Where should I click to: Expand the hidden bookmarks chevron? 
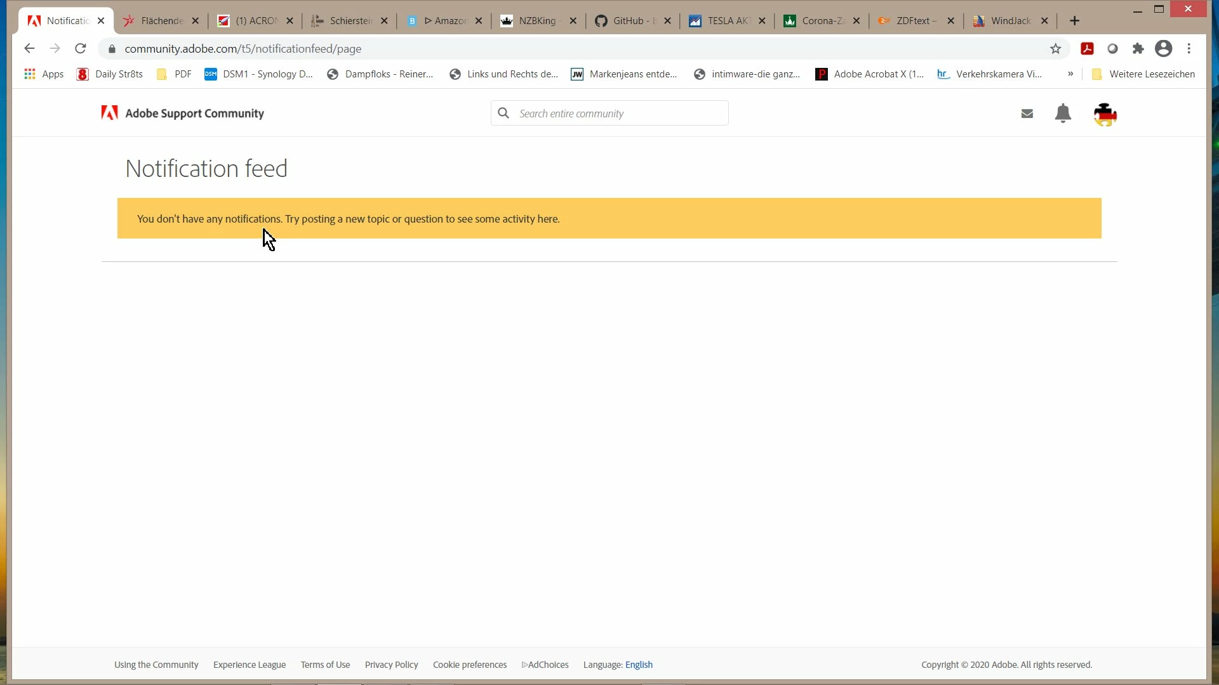1070,74
